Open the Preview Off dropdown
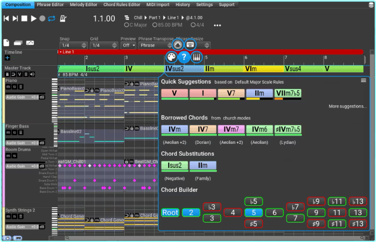The width and height of the screenshot is (376, 242). click(128, 45)
